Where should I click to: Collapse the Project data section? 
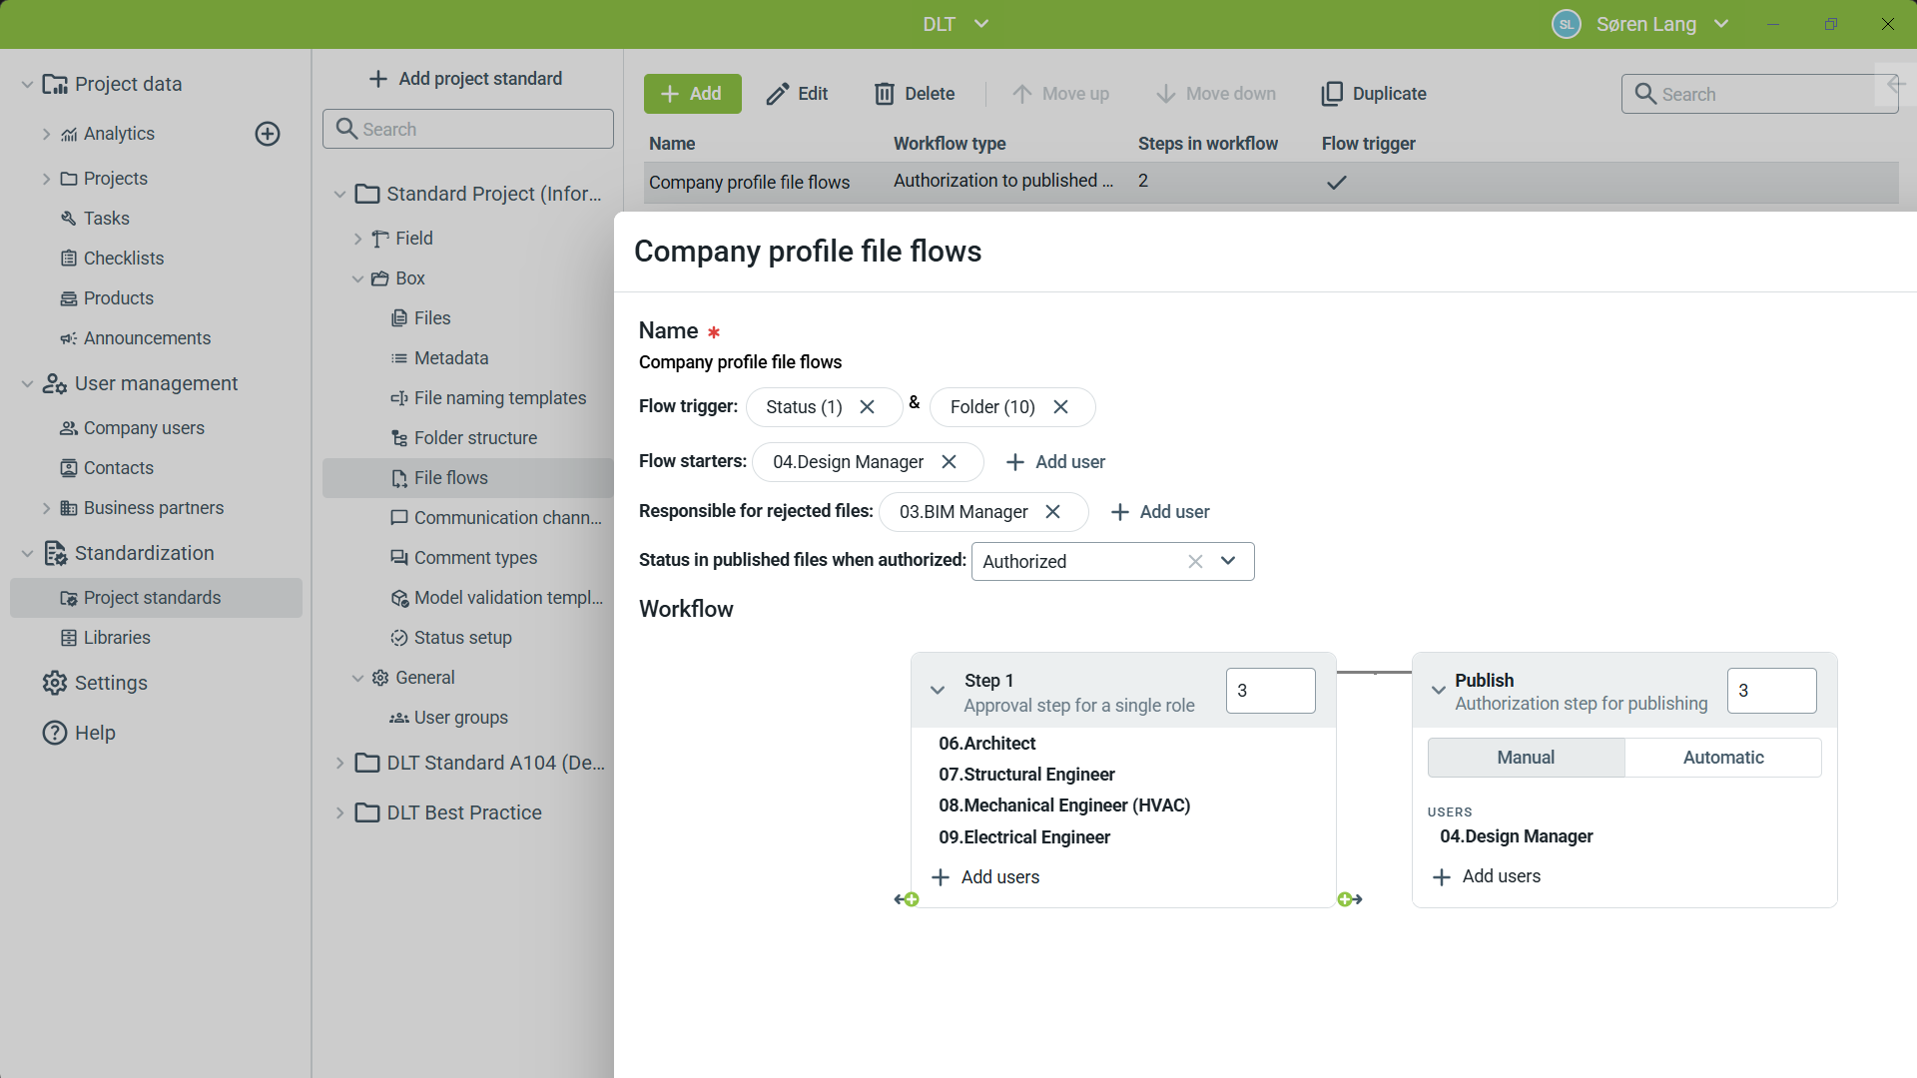[x=27, y=85]
